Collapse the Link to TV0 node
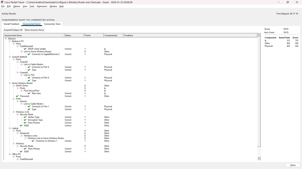The image size is (302, 169). [22, 75]
